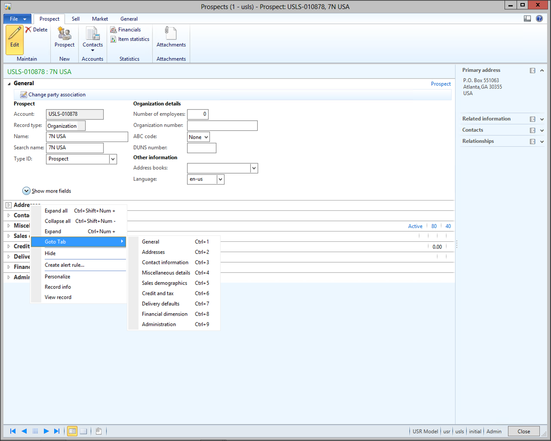The height and width of the screenshot is (441, 551).
Task: Open the Help question mark icon
Action: [x=539, y=19]
